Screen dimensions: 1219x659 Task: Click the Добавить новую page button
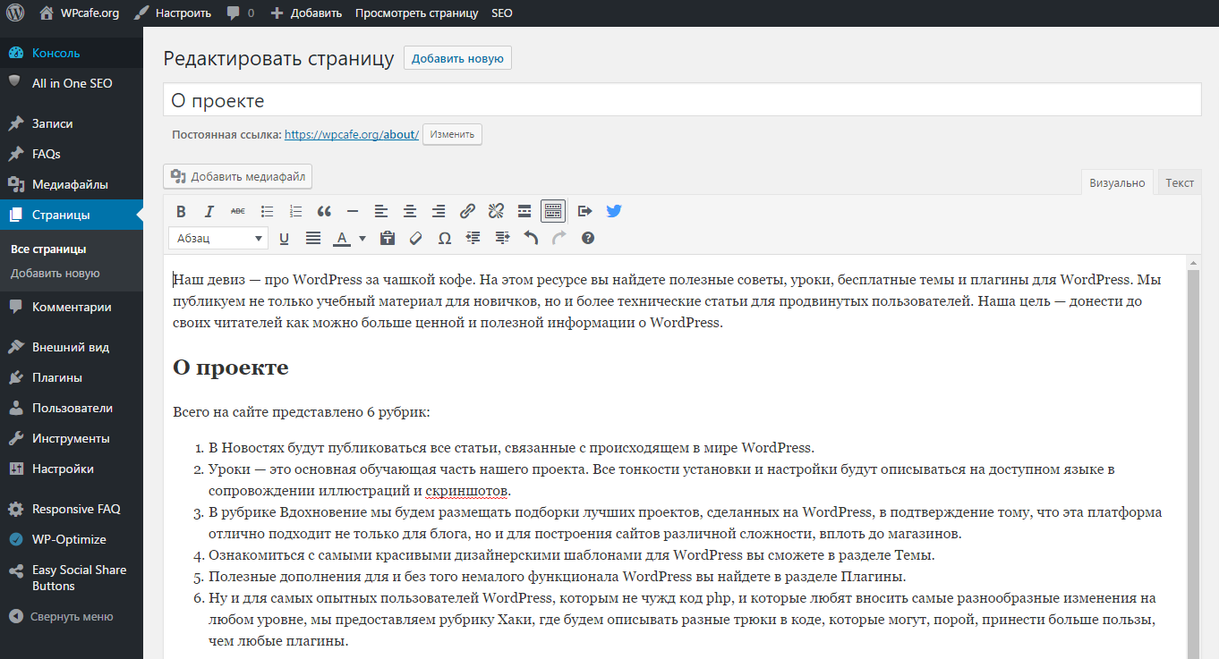pos(458,58)
